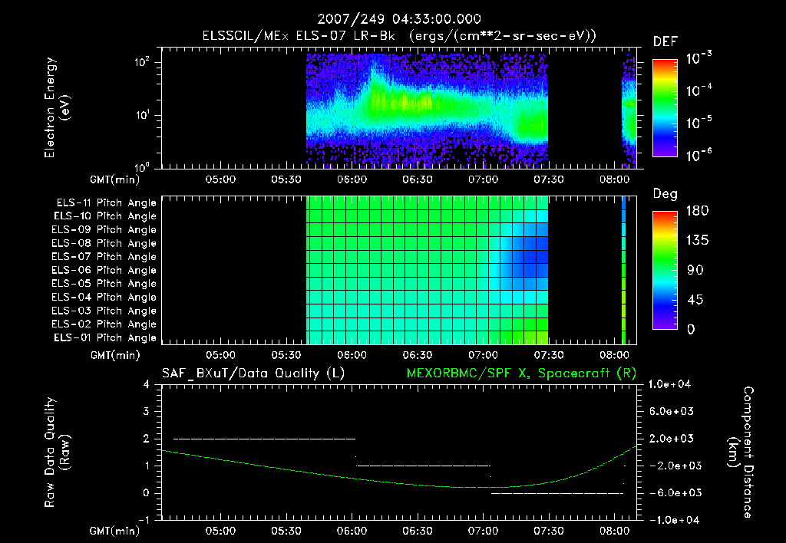786x543 pixels.
Task: Select the ELS-05 Pitch Angle row label
Action: pos(104,284)
